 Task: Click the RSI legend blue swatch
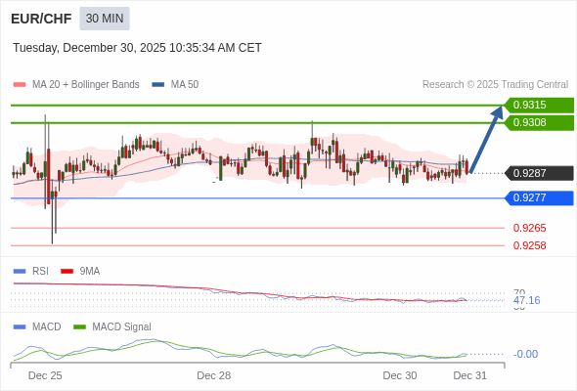[x=20, y=272]
